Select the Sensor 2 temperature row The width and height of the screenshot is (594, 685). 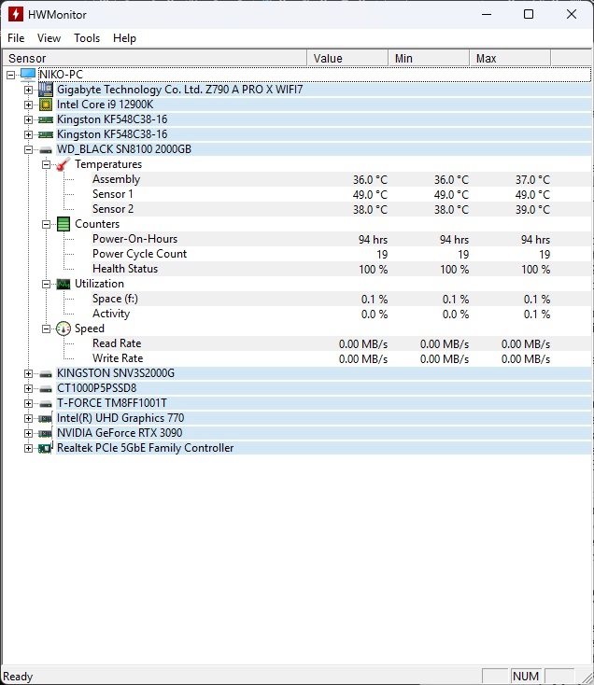(x=342, y=209)
